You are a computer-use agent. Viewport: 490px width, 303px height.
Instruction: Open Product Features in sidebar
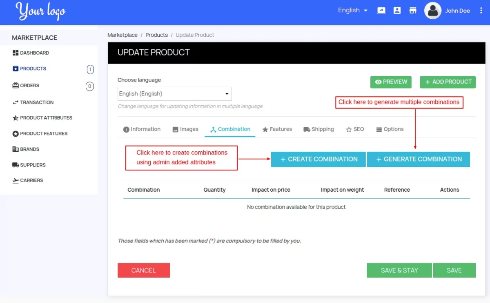(44, 133)
